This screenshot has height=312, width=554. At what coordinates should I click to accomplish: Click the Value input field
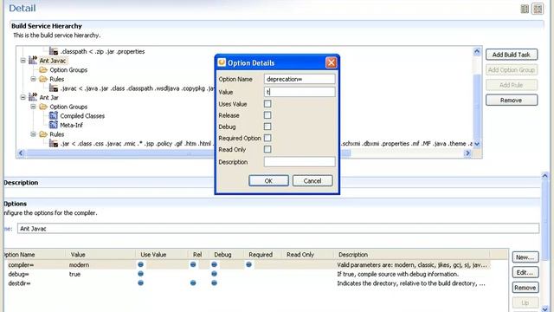coord(300,92)
